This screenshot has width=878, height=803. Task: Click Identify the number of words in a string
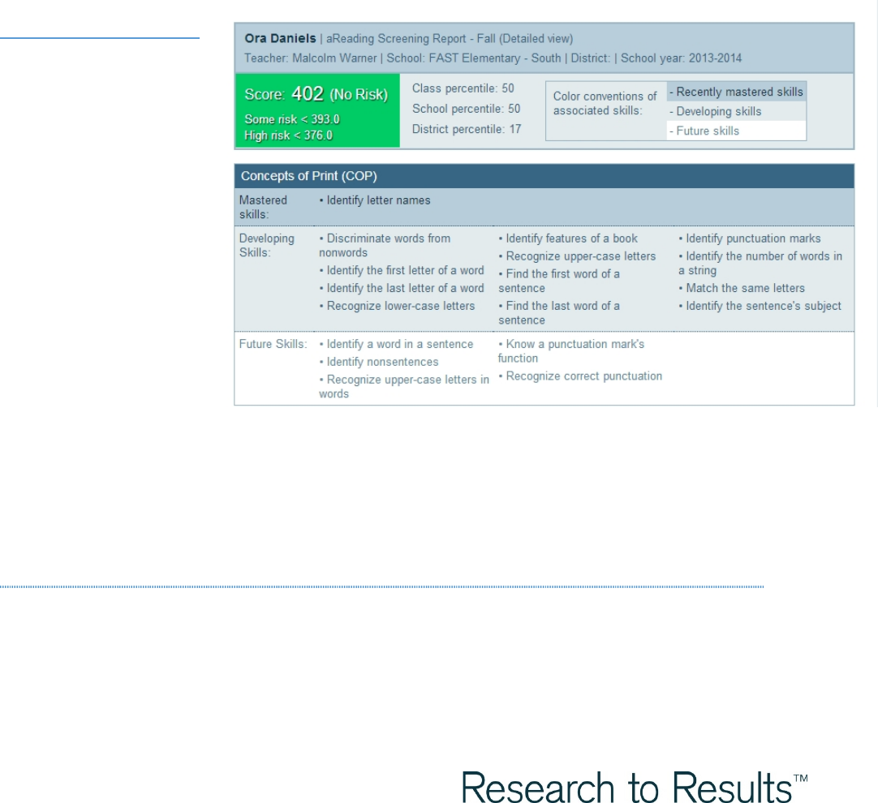coord(760,263)
